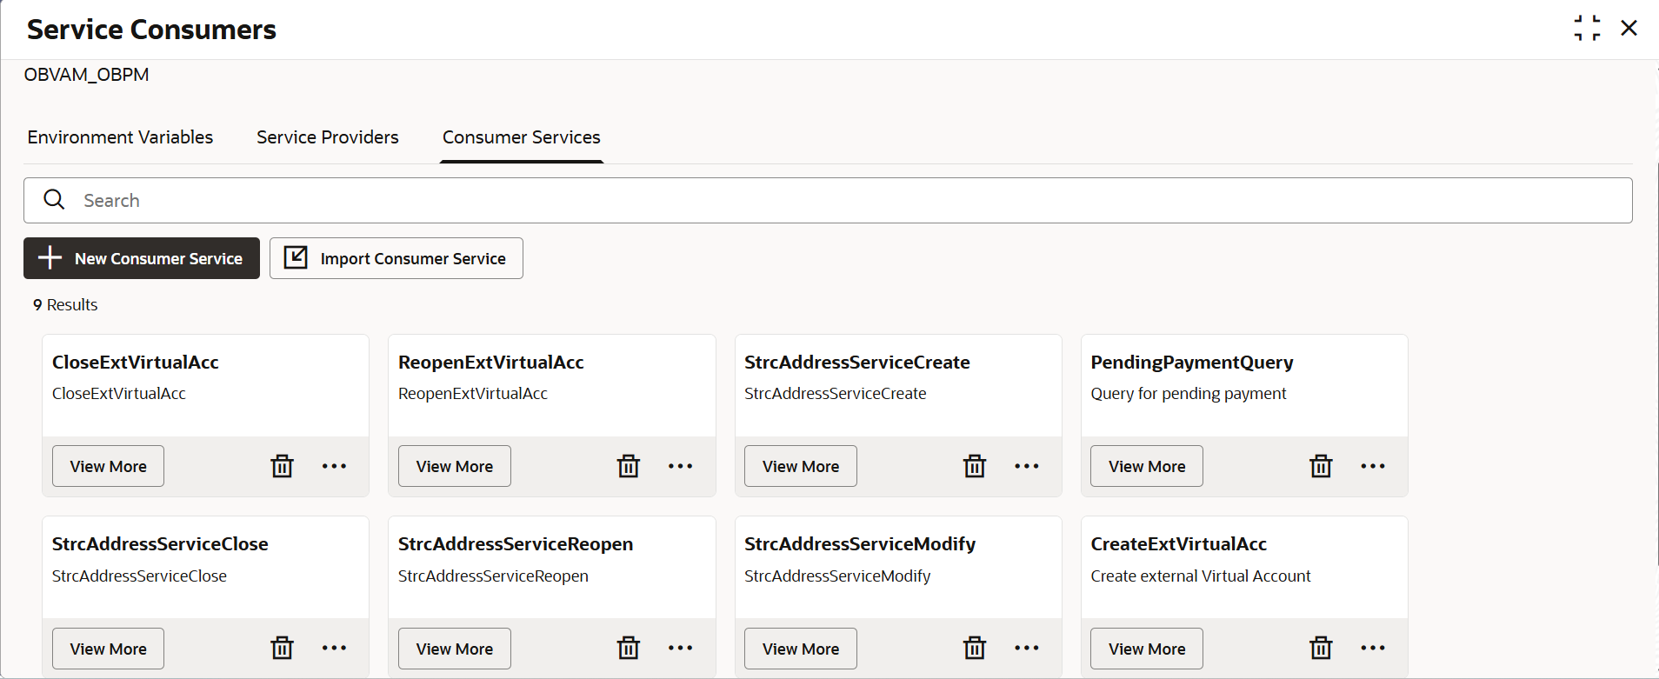Switch to Environment Variables tab

click(120, 137)
